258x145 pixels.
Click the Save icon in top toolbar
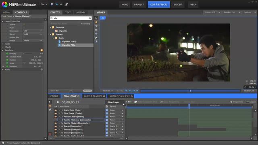pyautogui.click(x=52, y=4)
